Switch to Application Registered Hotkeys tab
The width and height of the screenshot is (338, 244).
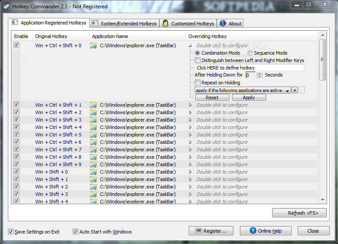tap(49, 23)
